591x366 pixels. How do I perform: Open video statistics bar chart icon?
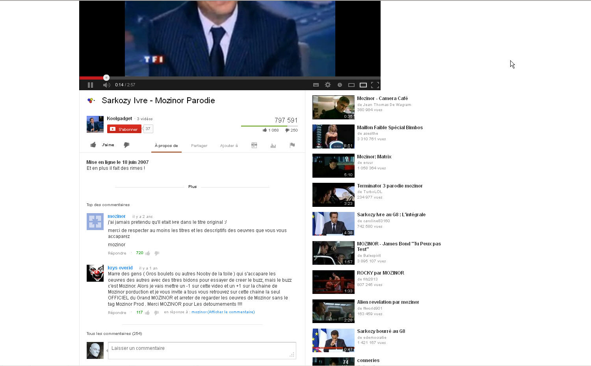click(x=273, y=145)
